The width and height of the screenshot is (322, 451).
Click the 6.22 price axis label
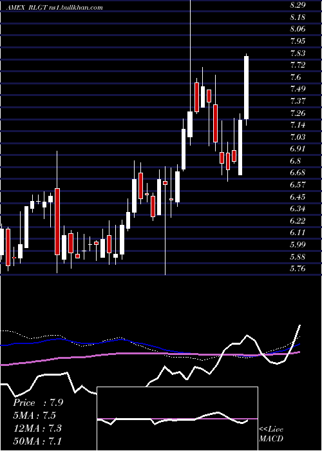298,220
